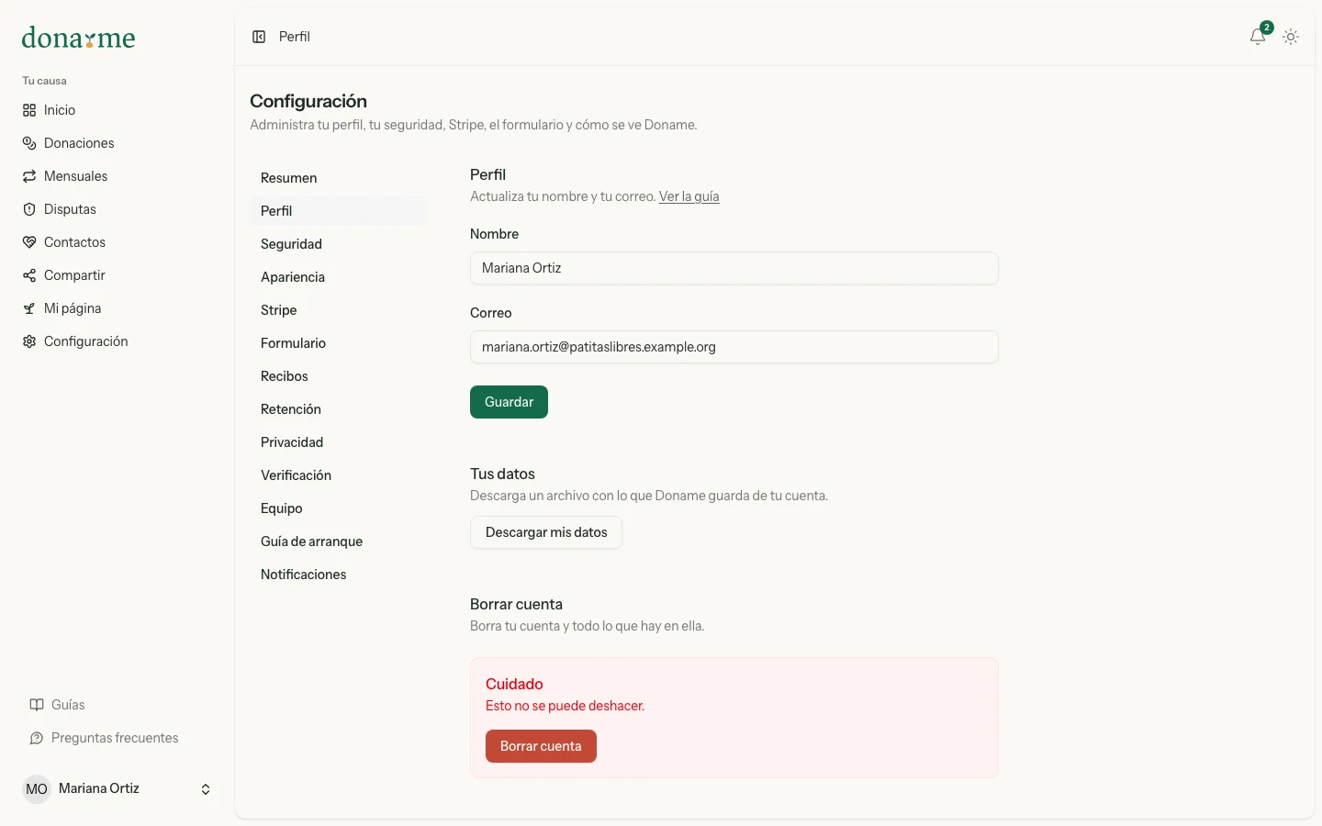Screen dimensions: 1322x826
Task: Select the Equipo settings tab
Action: (x=338, y=508)
